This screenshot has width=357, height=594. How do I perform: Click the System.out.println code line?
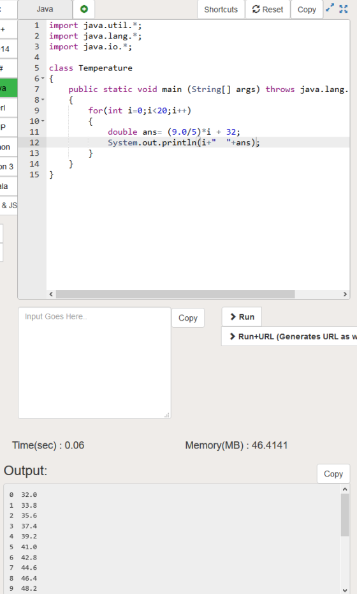click(184, 142)
